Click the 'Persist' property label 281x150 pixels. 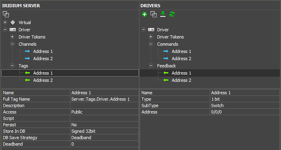(x=10, y=125)
